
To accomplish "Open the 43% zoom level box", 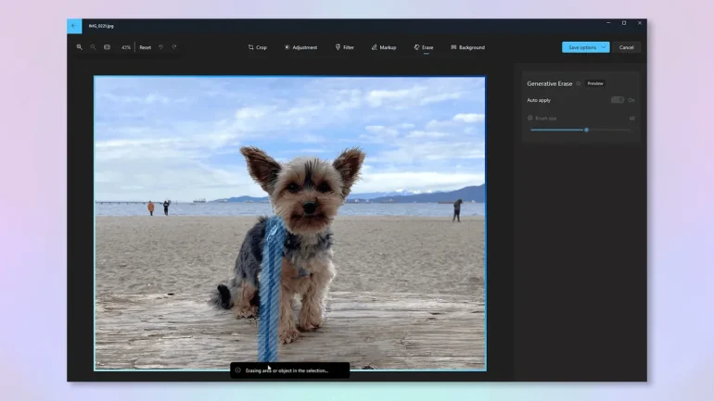I will [126, 47].
